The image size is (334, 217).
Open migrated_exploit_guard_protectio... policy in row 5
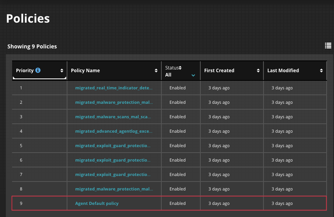click(113, 146)
